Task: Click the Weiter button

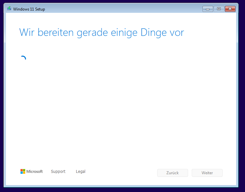Action: [x=207, y=173]
